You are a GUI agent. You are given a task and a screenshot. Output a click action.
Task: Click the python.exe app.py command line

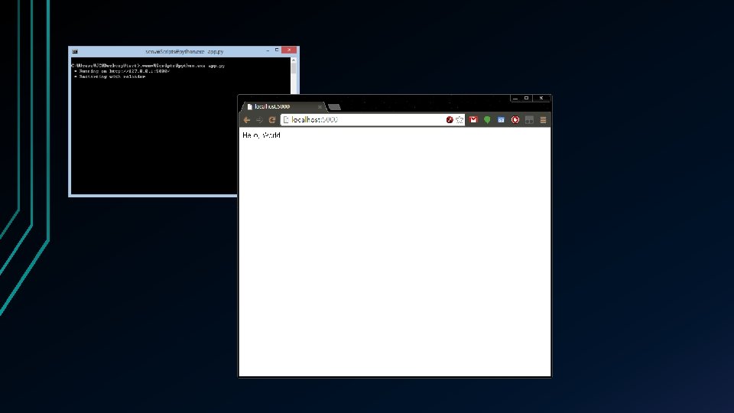click(148, 66)
